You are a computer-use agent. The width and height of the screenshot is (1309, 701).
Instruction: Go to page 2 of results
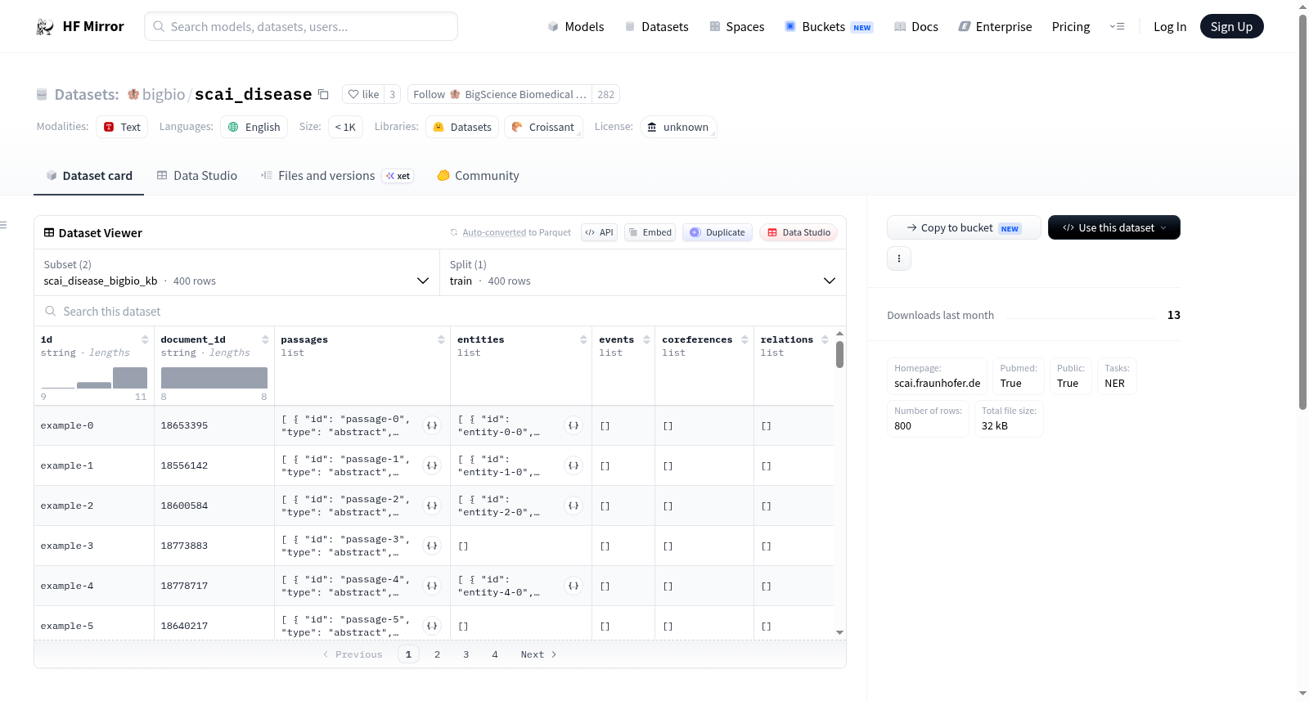coord(438,654)
